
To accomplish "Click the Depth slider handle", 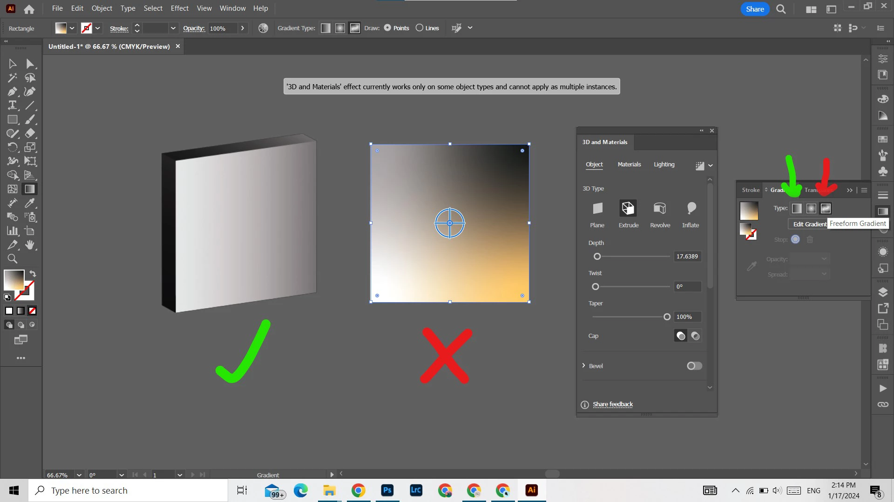I will [597, 257].
